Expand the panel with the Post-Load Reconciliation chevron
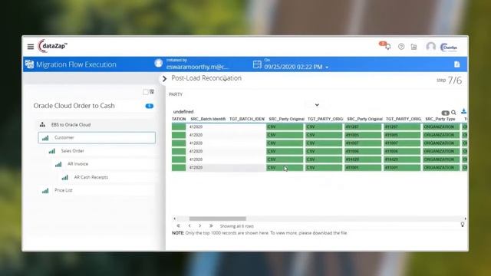This screenshot has width=491, height=276. (164, 78)
